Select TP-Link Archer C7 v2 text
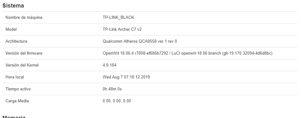Viewport: 301px width, 118px height. (x=122, y=29)
